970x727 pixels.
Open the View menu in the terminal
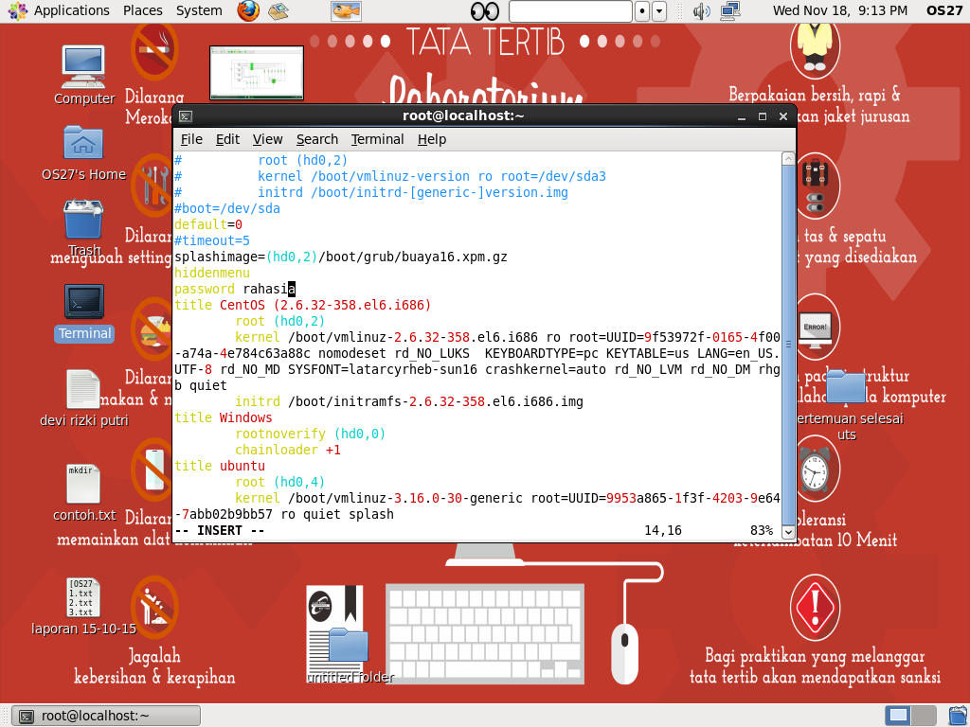click(267, 140)
